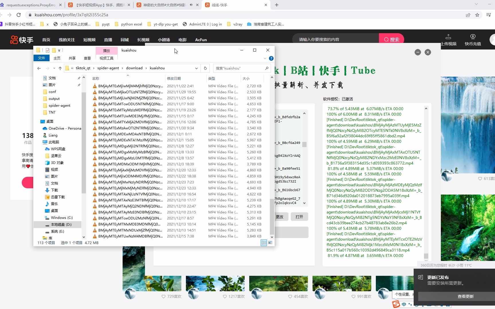This screenshot has width=495, height=309.
Task: Select file dated 2021/12/15 7:38
Action: pyautogui.click(x=178, y=236)
